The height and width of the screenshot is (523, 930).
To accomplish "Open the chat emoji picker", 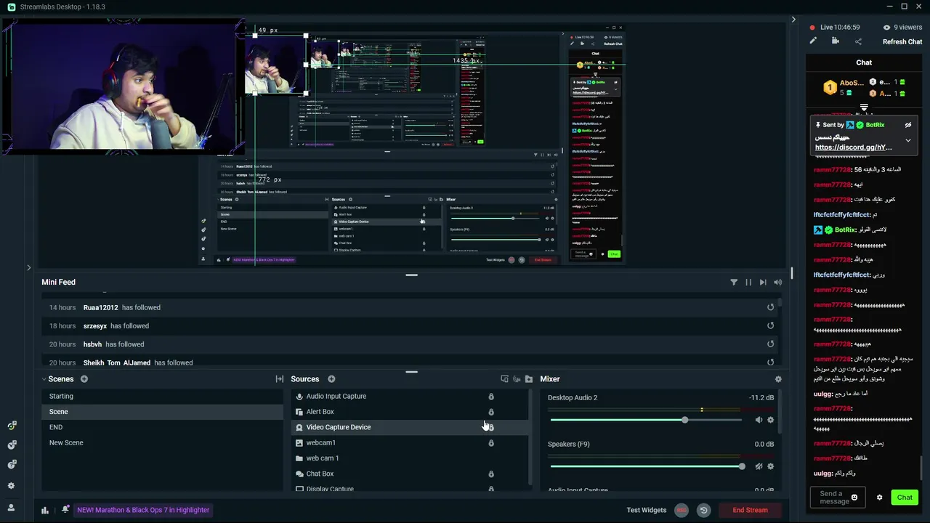I will 854,498.
